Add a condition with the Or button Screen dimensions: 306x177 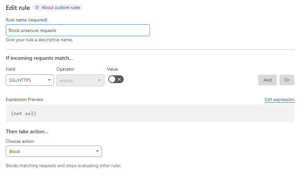287,80
